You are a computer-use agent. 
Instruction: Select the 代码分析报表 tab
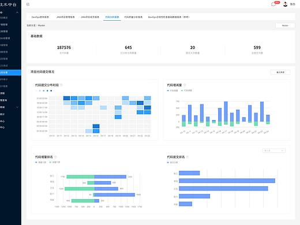point(112,17)
